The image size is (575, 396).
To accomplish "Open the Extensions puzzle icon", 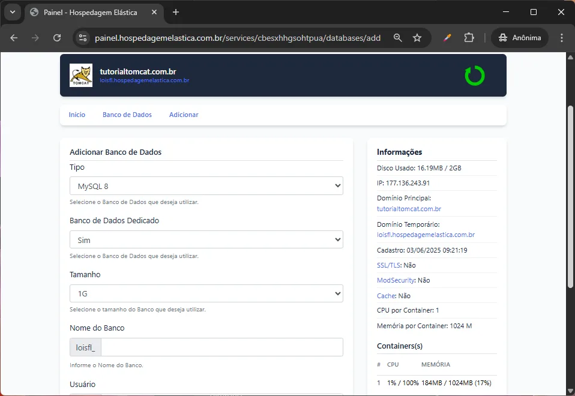I will click(469, 38).
